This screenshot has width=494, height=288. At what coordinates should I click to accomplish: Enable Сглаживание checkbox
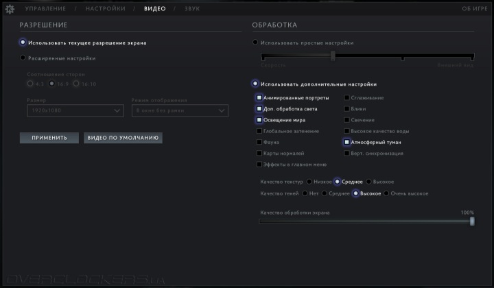click(x=347, y=98)
